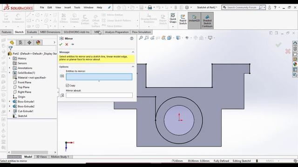Expand Annotations tree node
298x167 pixels.
pyautogui.click(x=9, y=68)
